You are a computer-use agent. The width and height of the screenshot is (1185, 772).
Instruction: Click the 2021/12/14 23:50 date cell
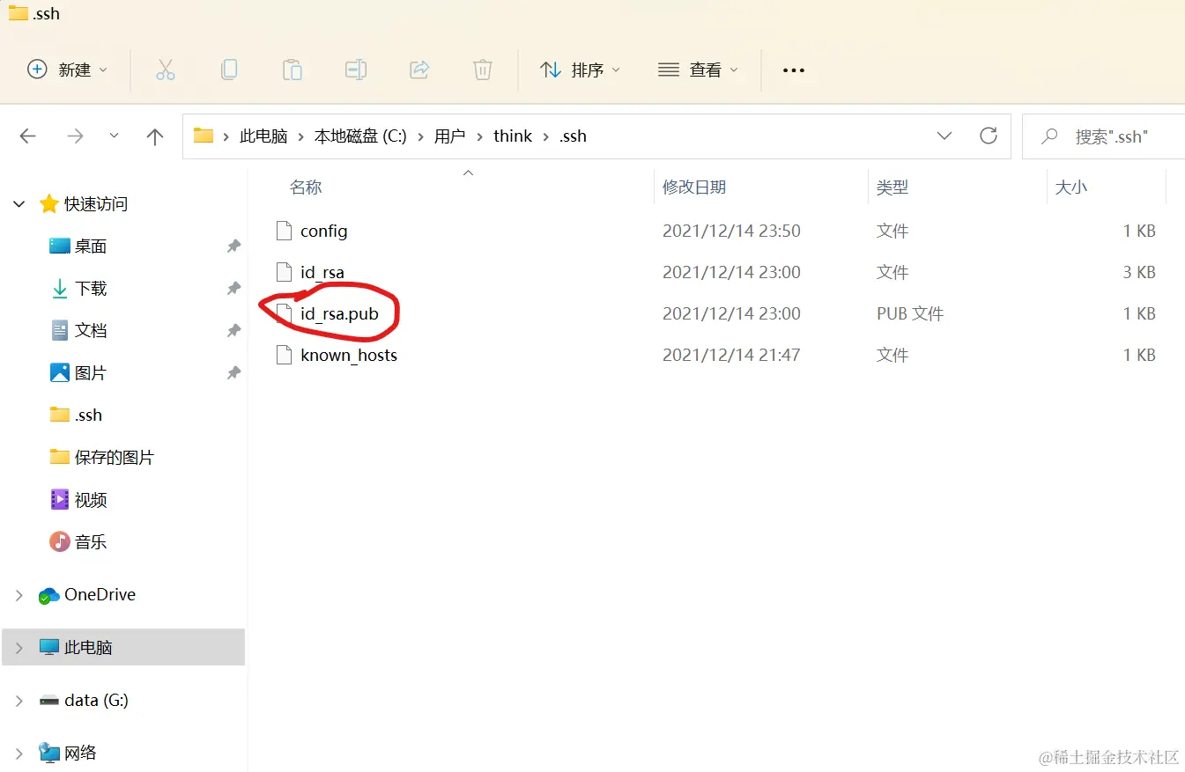pyautogui.click(x=731, y=231)
